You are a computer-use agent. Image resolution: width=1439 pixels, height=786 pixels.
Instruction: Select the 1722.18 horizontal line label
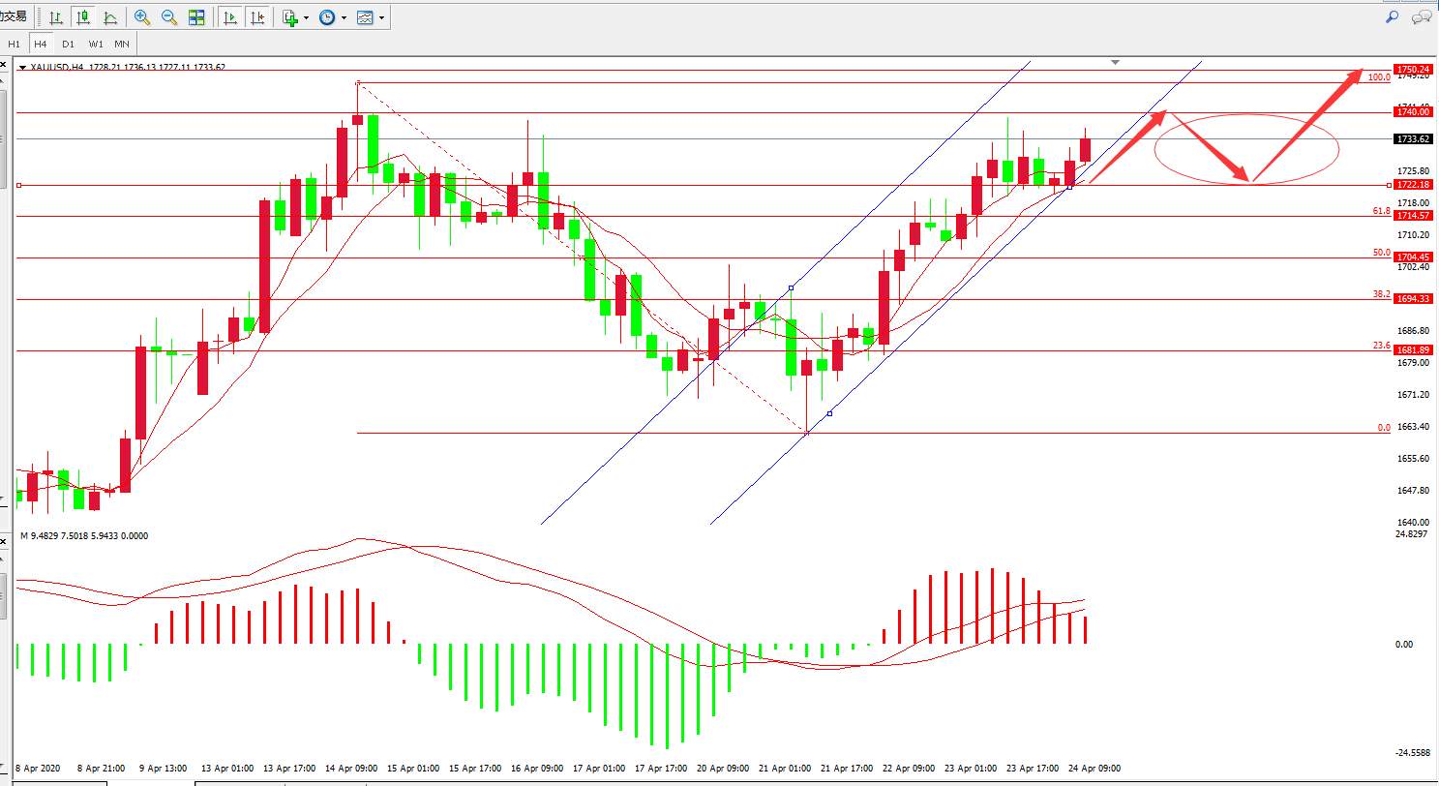point(1412,184)
